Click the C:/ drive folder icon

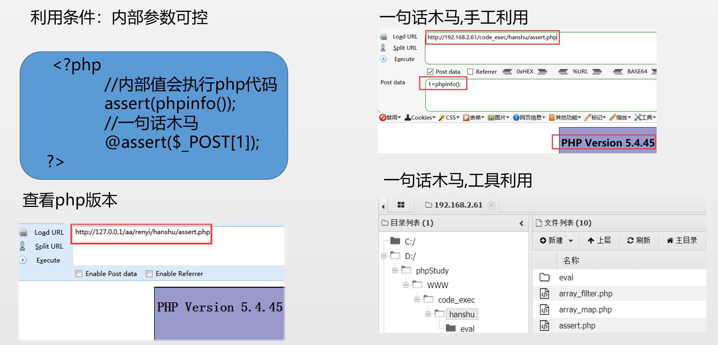[x=395, y=241]
